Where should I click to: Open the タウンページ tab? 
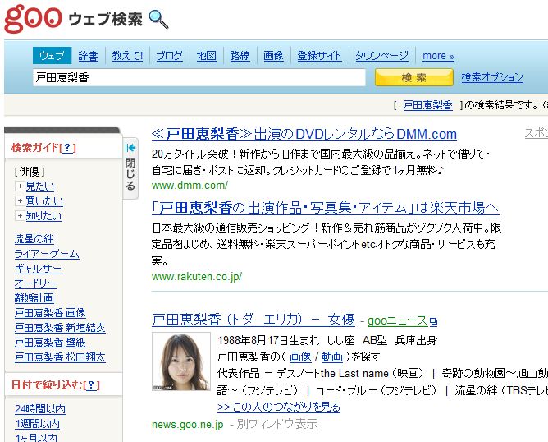point(381,56)
